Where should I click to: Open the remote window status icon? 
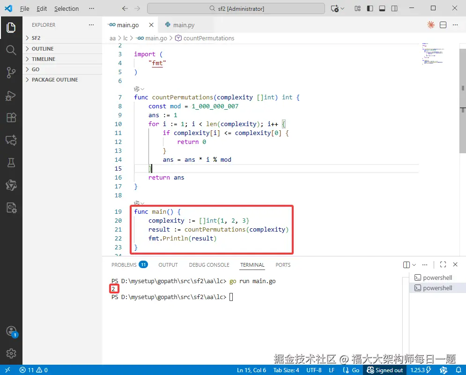coord(7,370)
